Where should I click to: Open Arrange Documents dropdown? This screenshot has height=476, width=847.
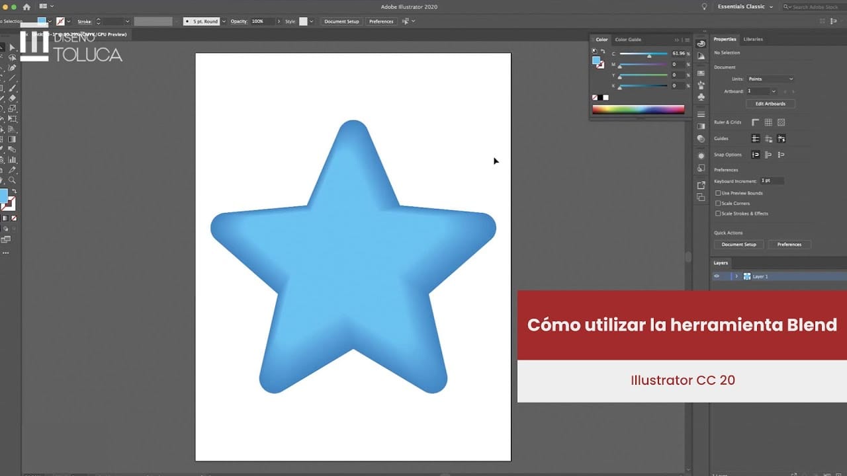[46, 6]
